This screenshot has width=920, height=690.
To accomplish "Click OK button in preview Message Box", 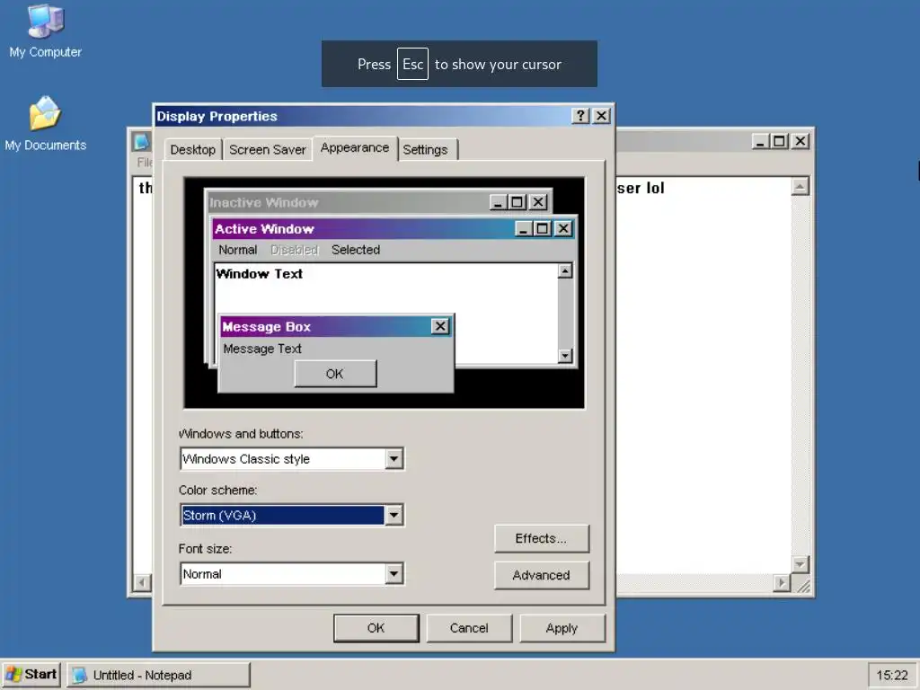I will tap(335, 374).
